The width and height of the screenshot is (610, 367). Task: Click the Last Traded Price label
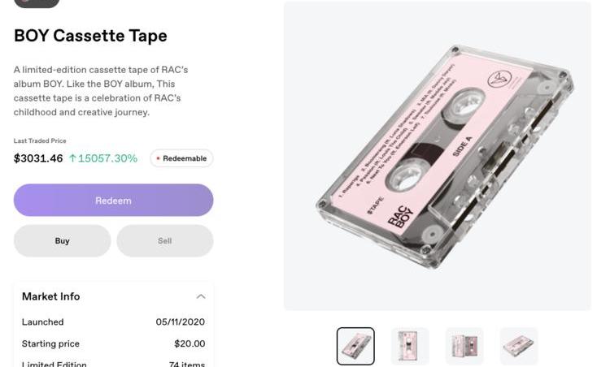point(40,140)
